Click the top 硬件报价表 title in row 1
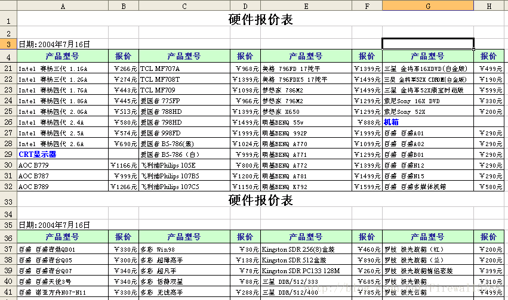The width and height of the screenshot is (508, 300). [x=260, y=19]
